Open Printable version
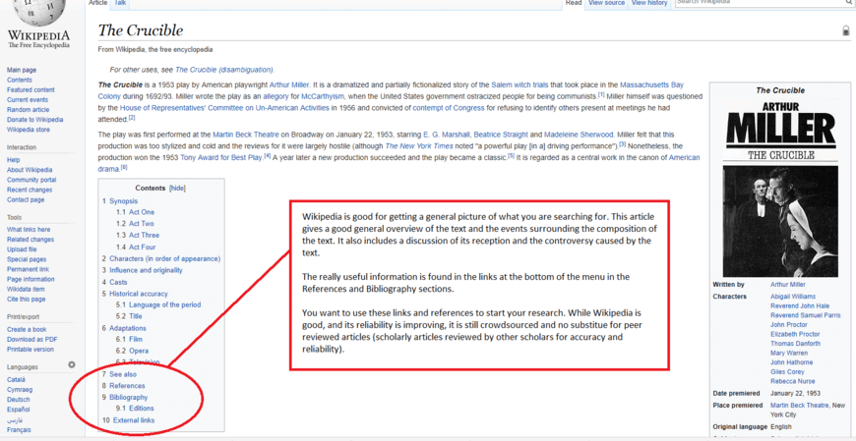 pyautogui.click(x=31, y=349)
